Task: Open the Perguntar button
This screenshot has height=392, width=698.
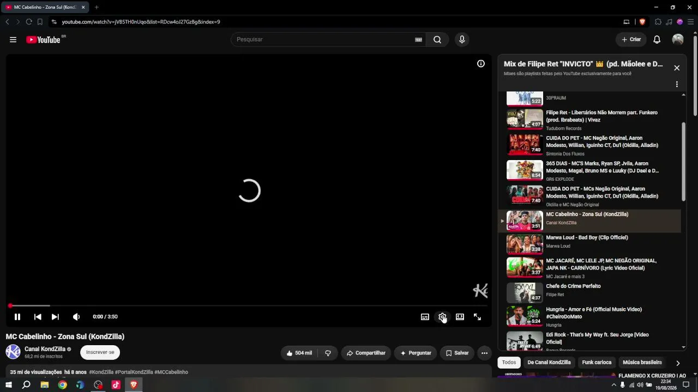Action: point(416,353)
